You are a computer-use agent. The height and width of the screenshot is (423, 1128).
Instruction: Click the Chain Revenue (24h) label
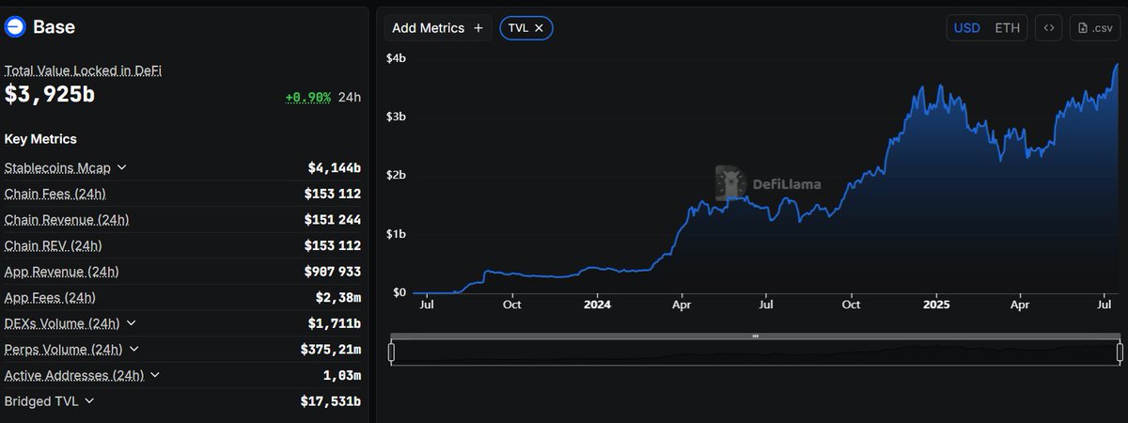click(67, 219)
